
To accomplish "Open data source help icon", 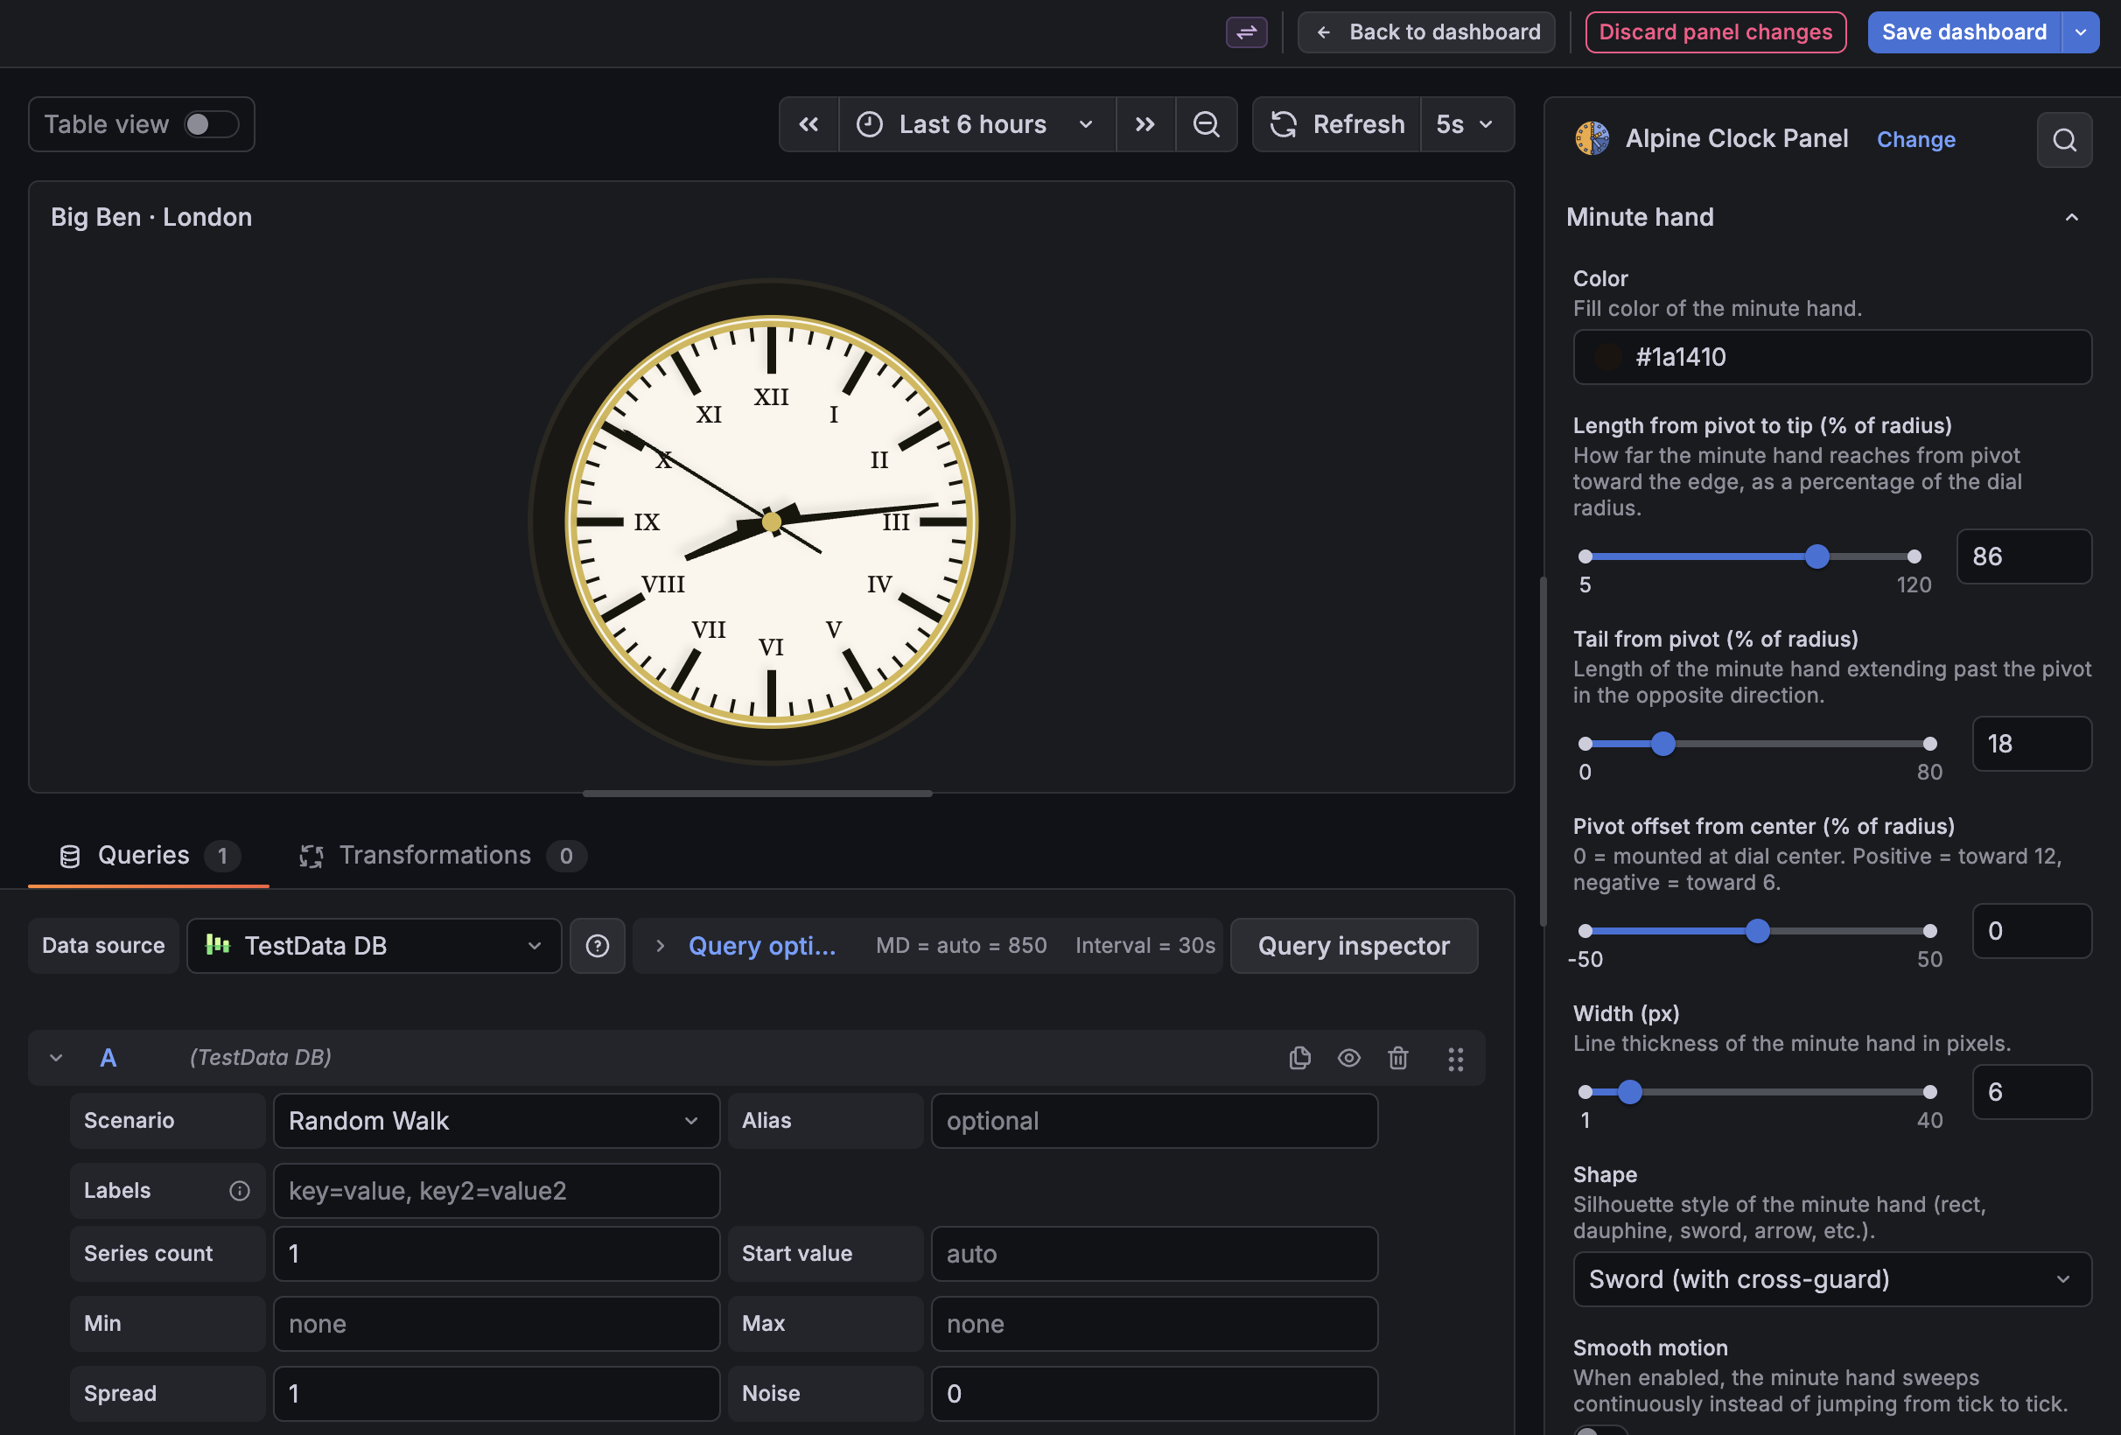I will pos(597,946).
